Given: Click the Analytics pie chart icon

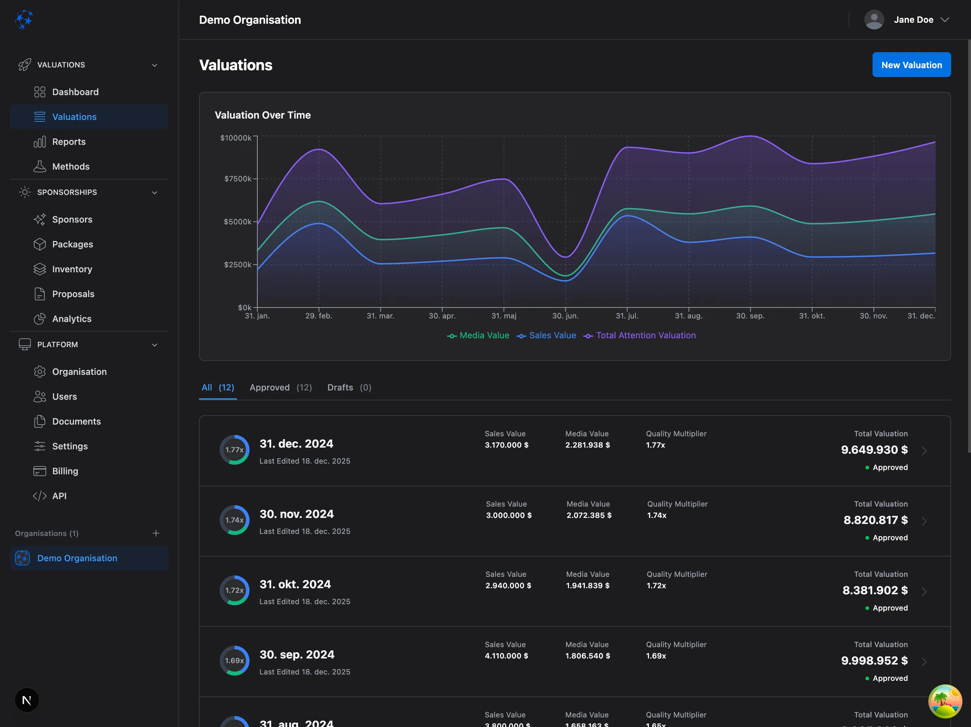Looking at the screenshot, I should [x=39, y=319].
